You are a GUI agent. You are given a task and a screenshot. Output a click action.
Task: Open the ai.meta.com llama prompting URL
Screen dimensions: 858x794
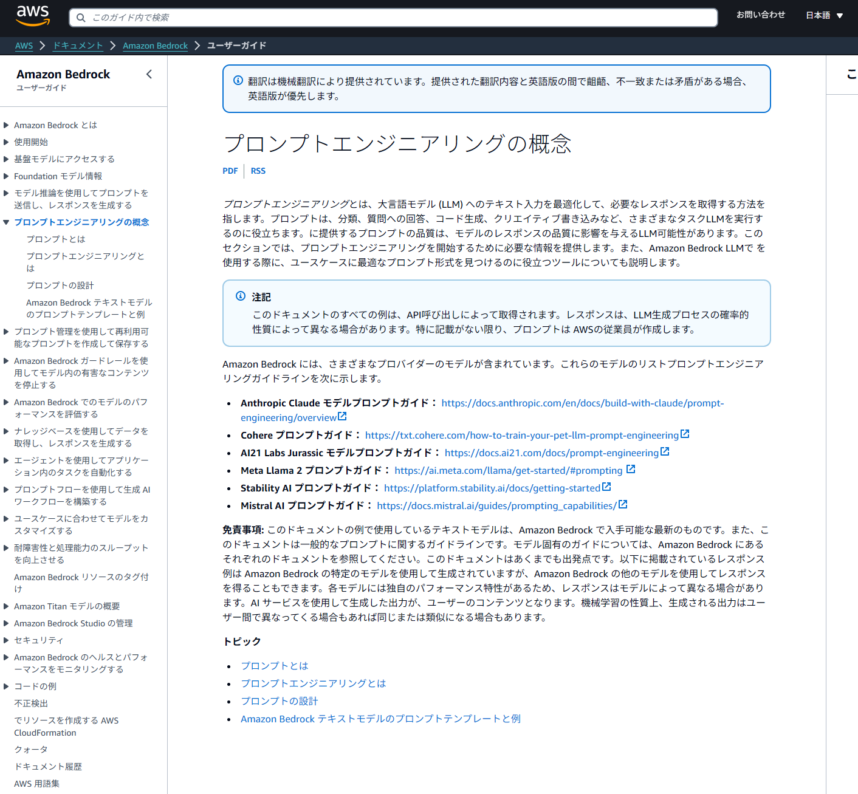click(x=509, y=470)
